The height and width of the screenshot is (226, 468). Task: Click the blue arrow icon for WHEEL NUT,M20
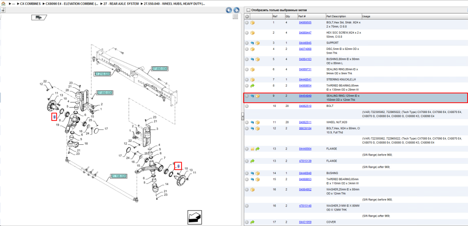click(x=252, y=122)
